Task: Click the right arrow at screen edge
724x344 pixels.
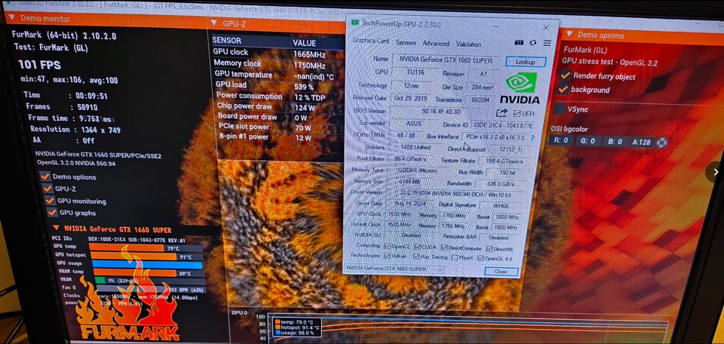Action: [715, 172]
